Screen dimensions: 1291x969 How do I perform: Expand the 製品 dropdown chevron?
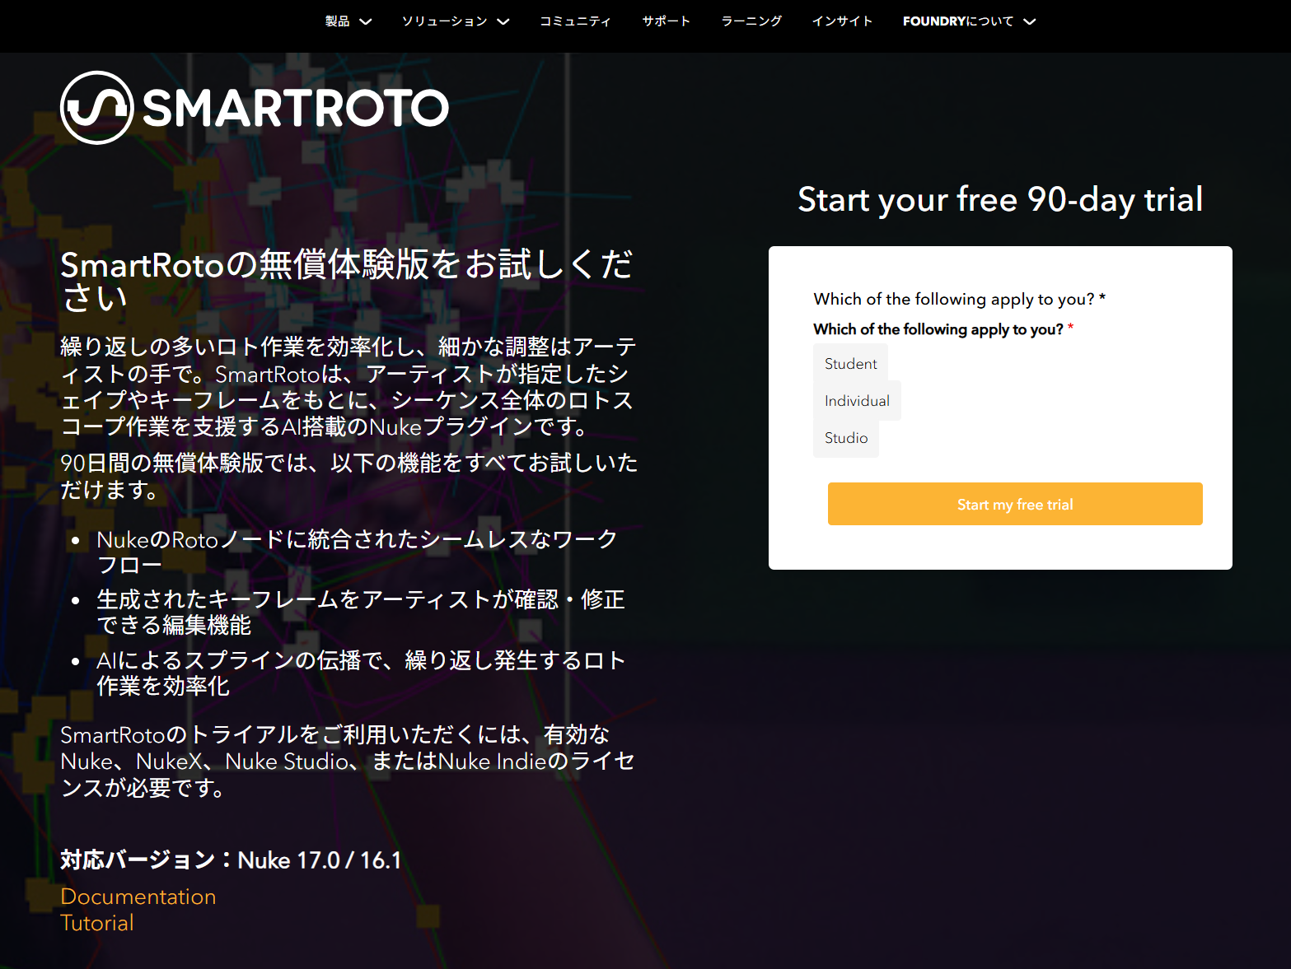click(x=366, y=21)
